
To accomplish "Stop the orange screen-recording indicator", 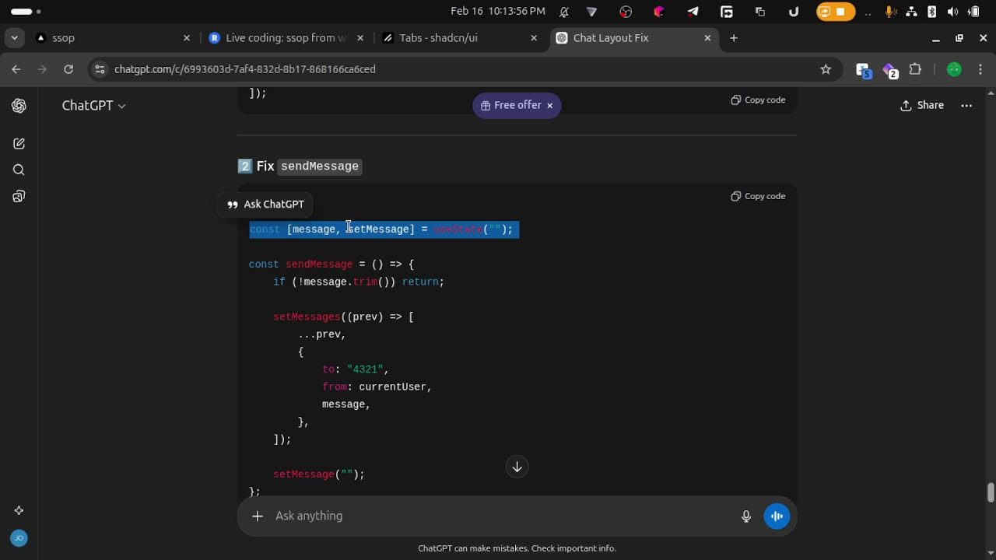I will click(835, 12).
